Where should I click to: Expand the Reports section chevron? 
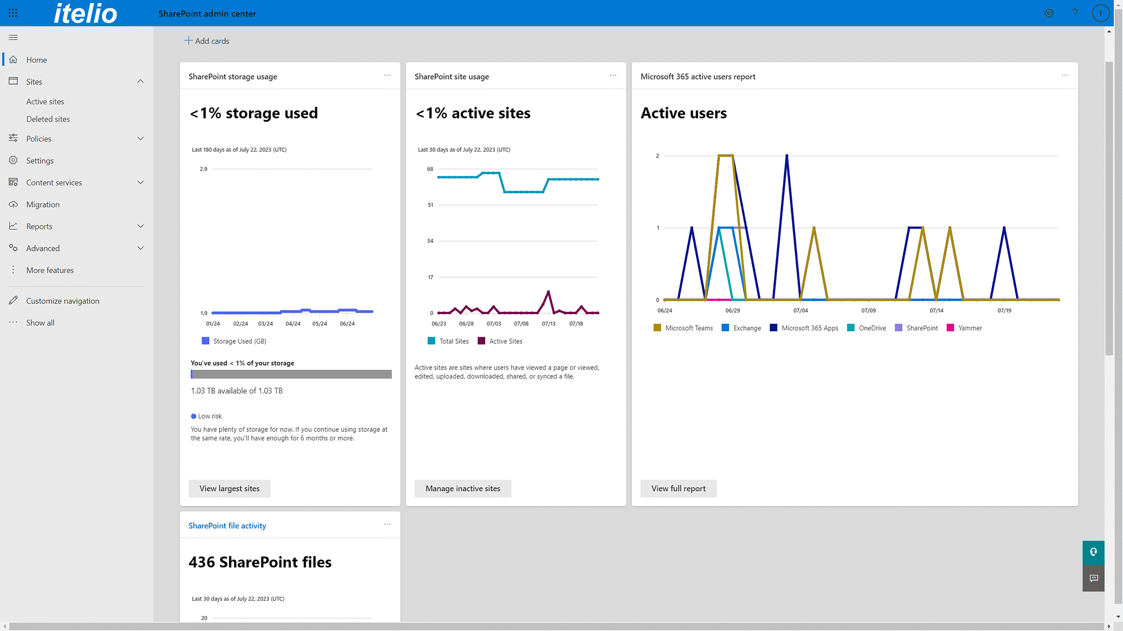140,226
